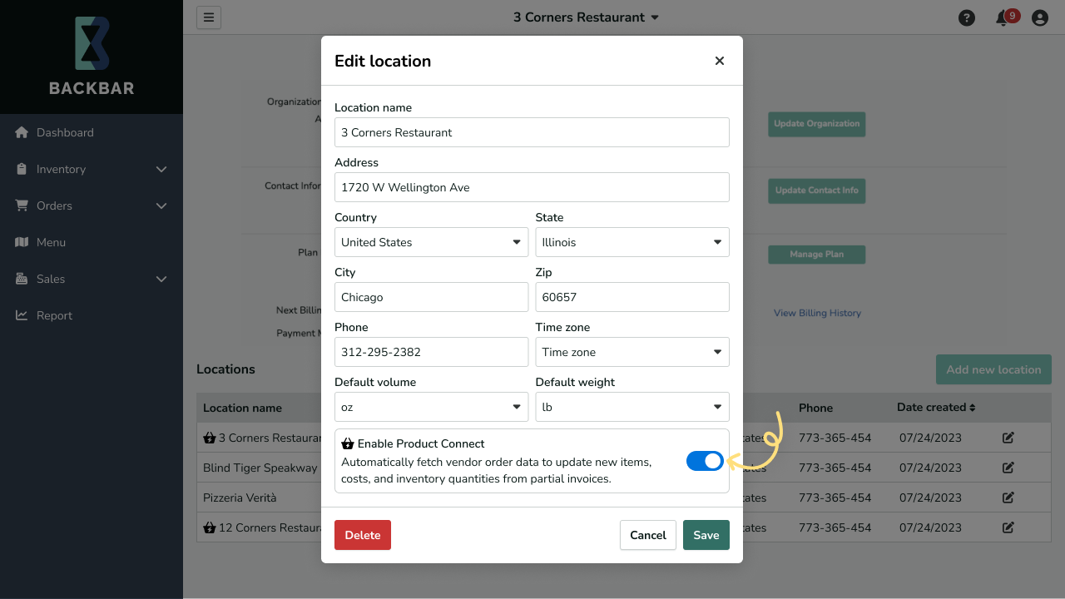Viewport: 1065px width, 599px height.
Task: Click the City input field
Action: pos(431,297)
